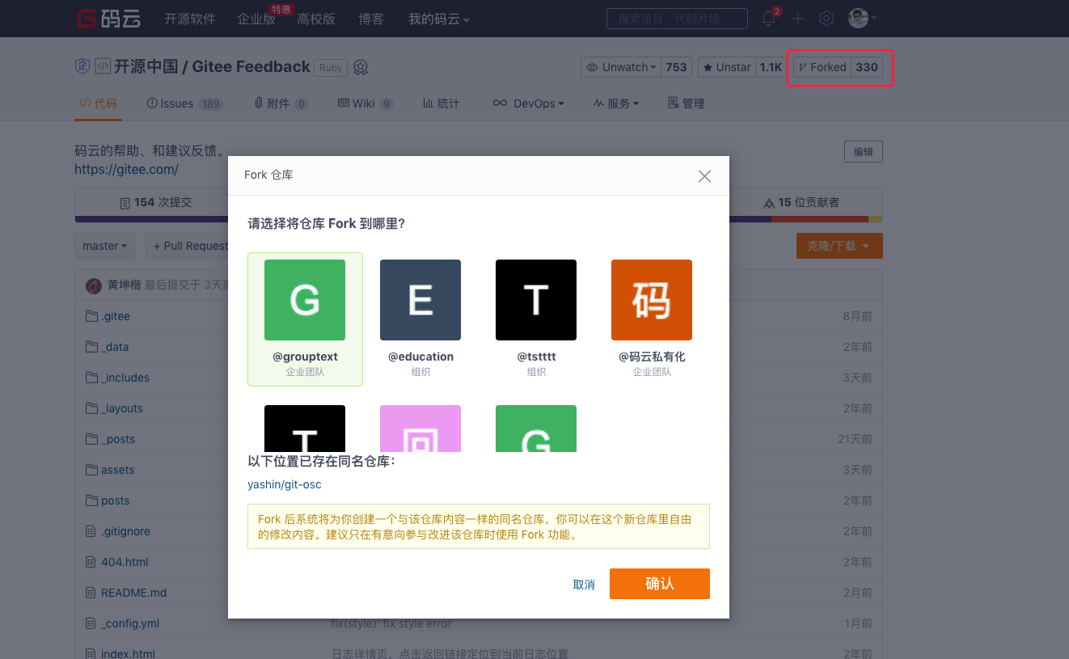Screen dimensions: 1069x659
Task: Click the code angle-brackets icon before repo name
Action: 102,66
